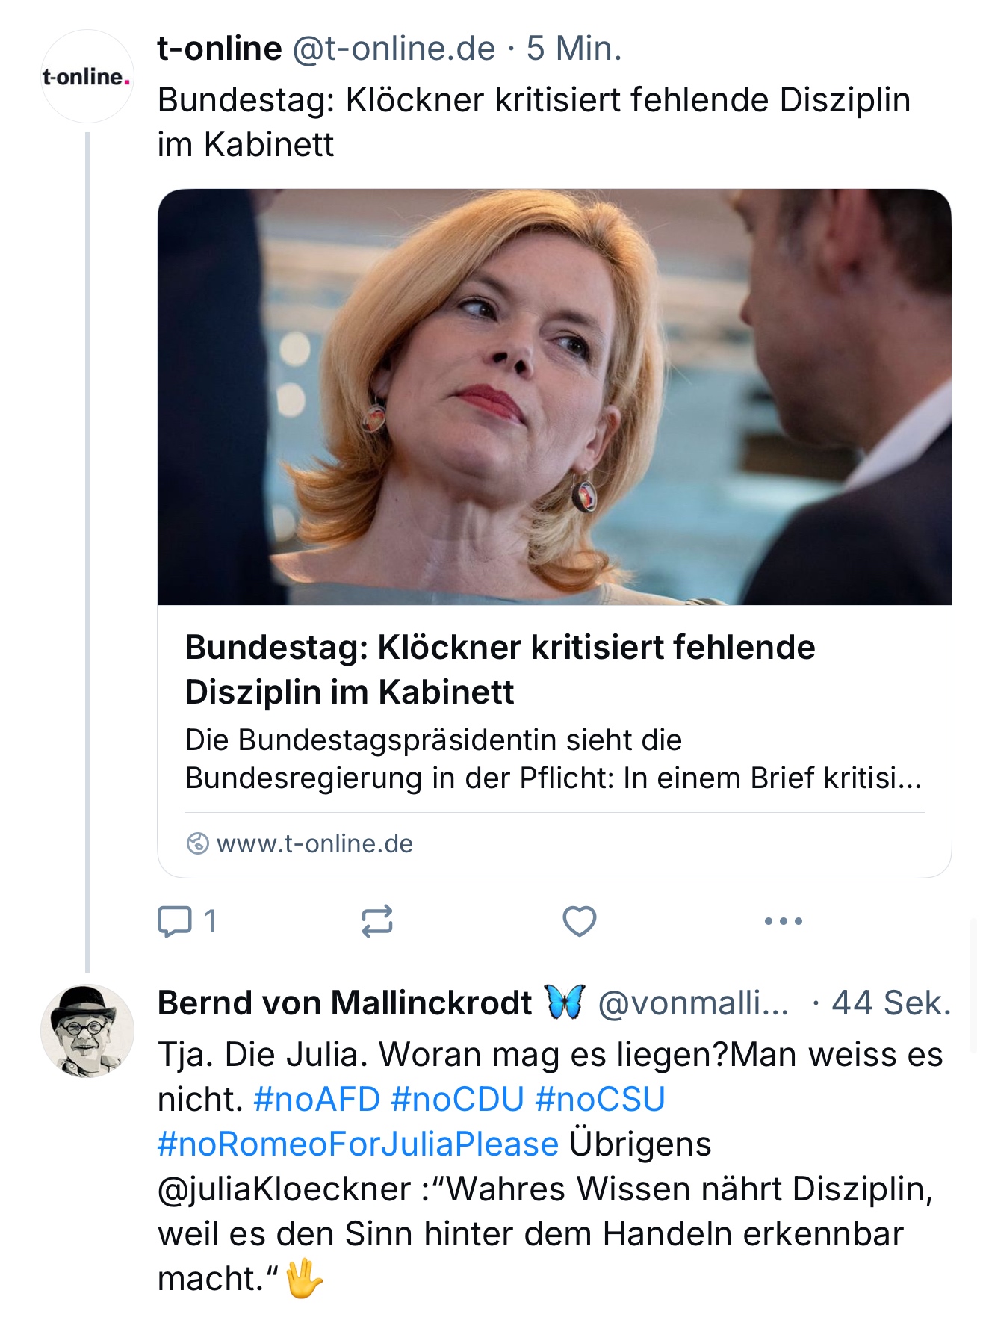Click the t-online display name
This screenshot has width=986, height=1317.
pos(220,49)
